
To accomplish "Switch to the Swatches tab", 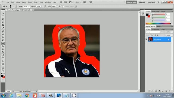I will click(155, 11).
